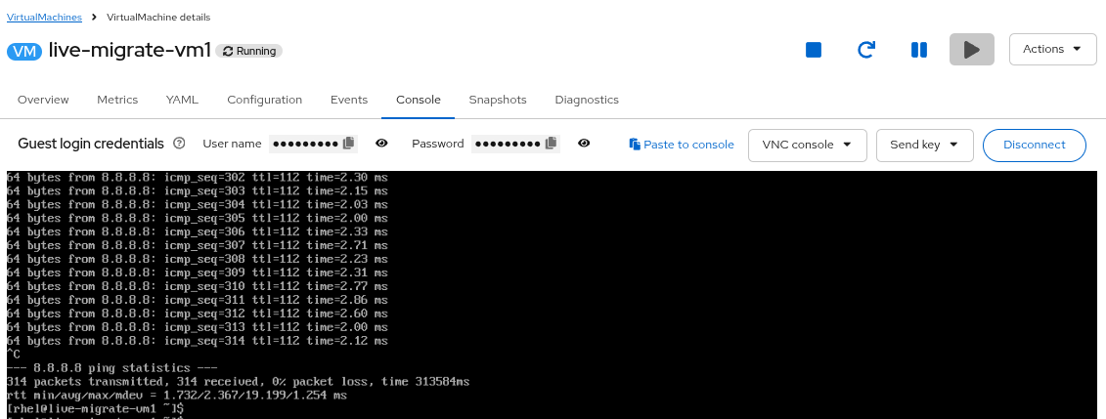
Task: Open help icon beside Guest login credentials
Action: pyautogui.click(x=179, y=144)
